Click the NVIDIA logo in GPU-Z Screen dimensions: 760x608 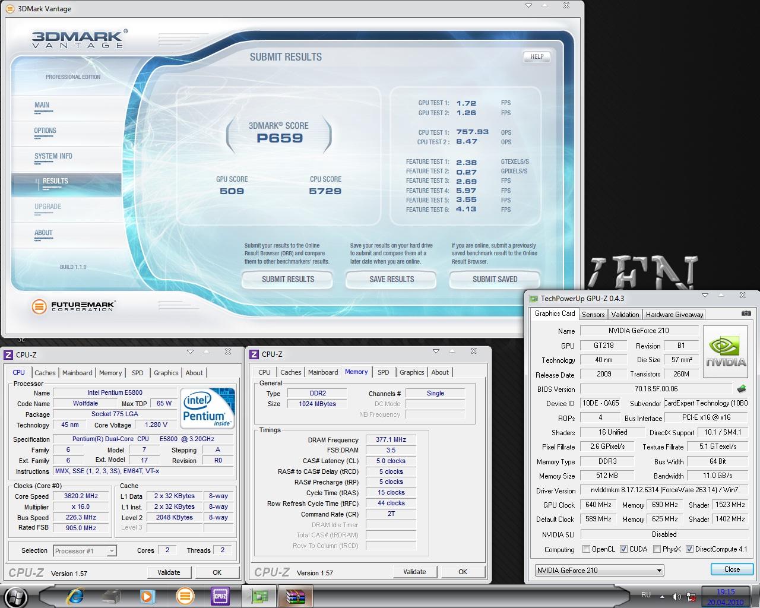pyautogui.click(x=726, y=351)
